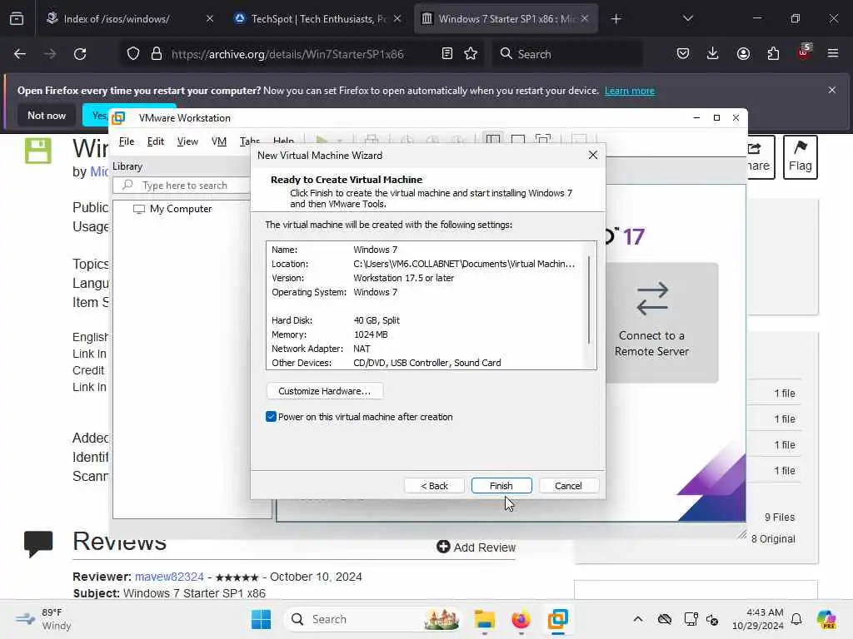Open File Explorer from the taskbar
Image resolution: width=853 pixels, height=639 pixels.
tap(484, 619)
